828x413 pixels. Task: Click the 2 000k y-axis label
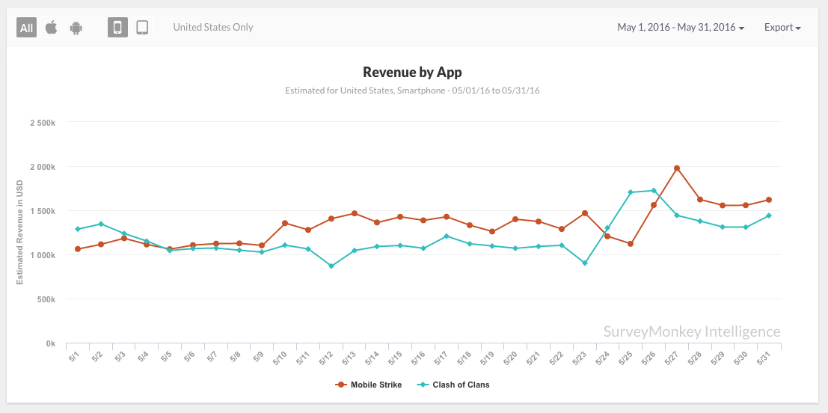point(43,167)
